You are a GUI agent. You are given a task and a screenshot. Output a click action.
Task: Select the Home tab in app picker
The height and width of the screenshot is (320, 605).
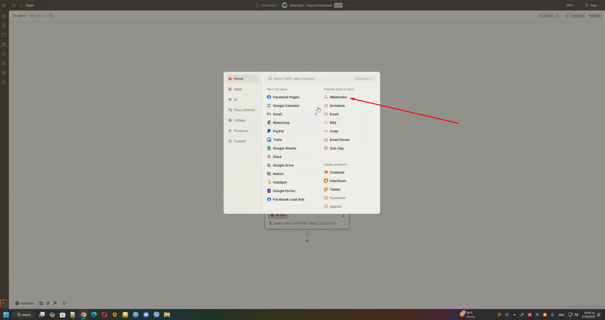(242, 79)
